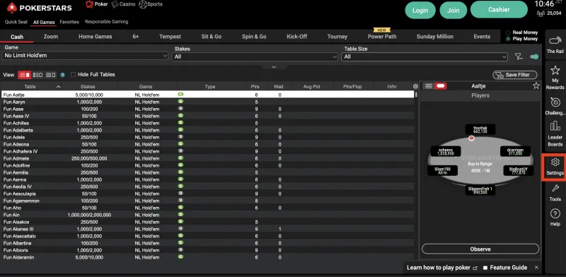Select the middle compact view icon
The image size is (566, 277).
click(37, 75)
